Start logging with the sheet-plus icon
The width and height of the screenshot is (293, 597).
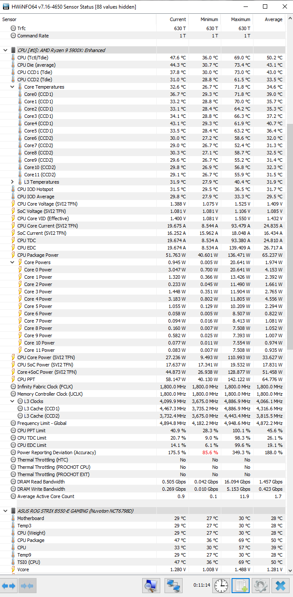coord(241,585)
